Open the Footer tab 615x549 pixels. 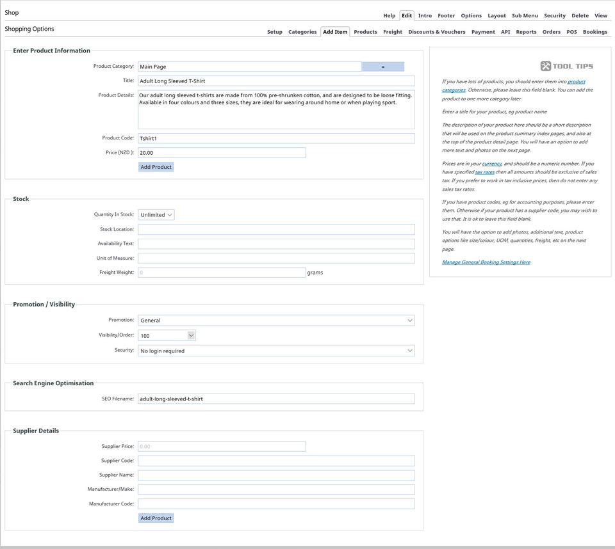coord(447,15)
